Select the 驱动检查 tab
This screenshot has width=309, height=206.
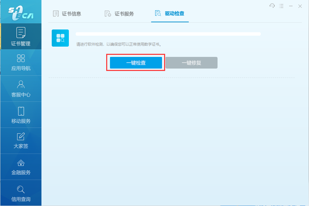click(x=170, y=14)
